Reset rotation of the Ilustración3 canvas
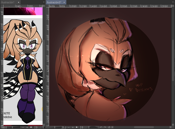The image size is (175, 129). point(109,127)
